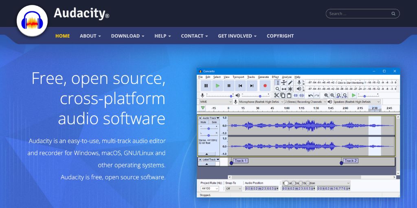Click the COPYRIGHT link in navigation
This screenshot has height=208, width=417.
tap(280, 36)
